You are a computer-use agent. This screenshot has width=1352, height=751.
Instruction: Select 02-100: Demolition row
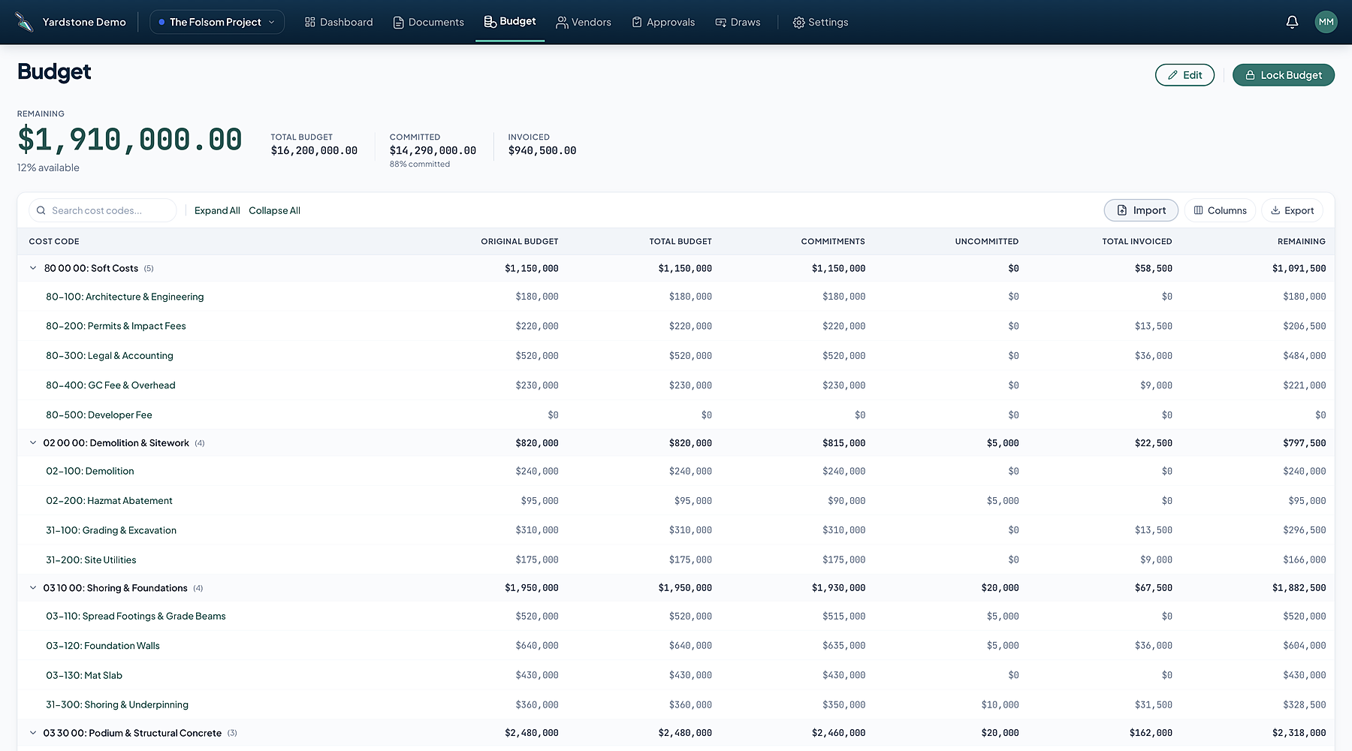click(676, 471)
